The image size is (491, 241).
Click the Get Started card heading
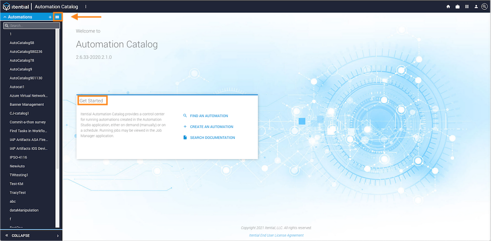[x=91, y=100]
